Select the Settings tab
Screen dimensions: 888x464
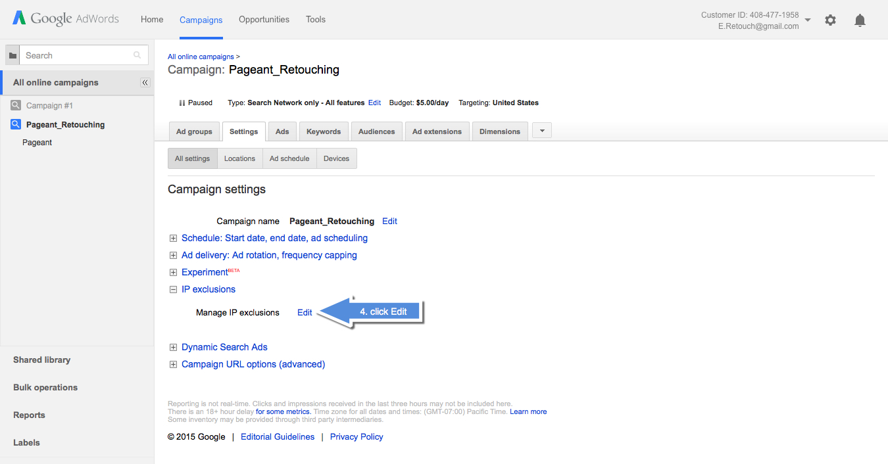coord(244,131)
